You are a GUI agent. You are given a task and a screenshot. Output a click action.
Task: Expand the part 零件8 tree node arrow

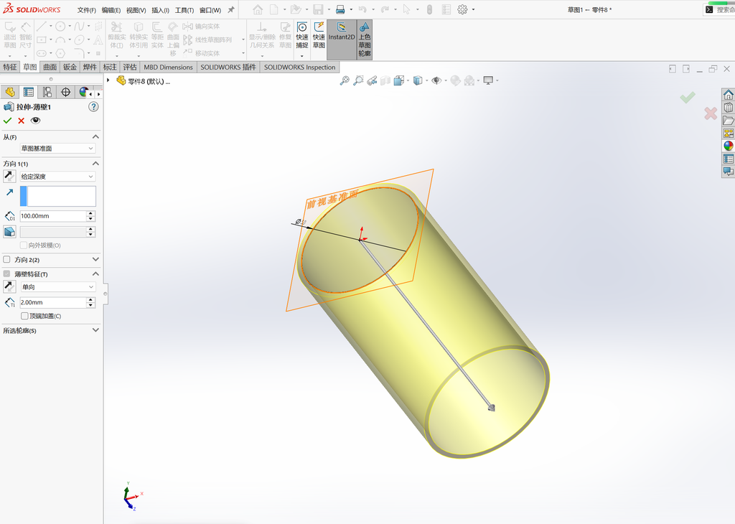[108, 80]
